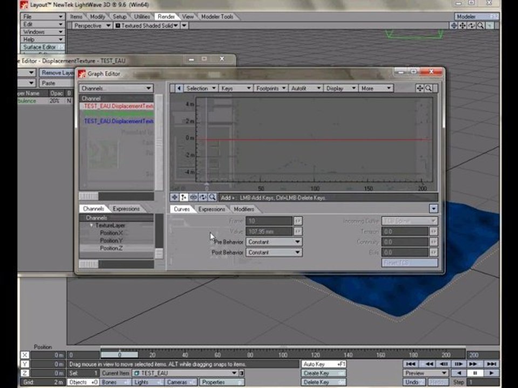Click the Delete Key button
The width and height of the screenshot is (518, 388).
(x=324, y=382)
